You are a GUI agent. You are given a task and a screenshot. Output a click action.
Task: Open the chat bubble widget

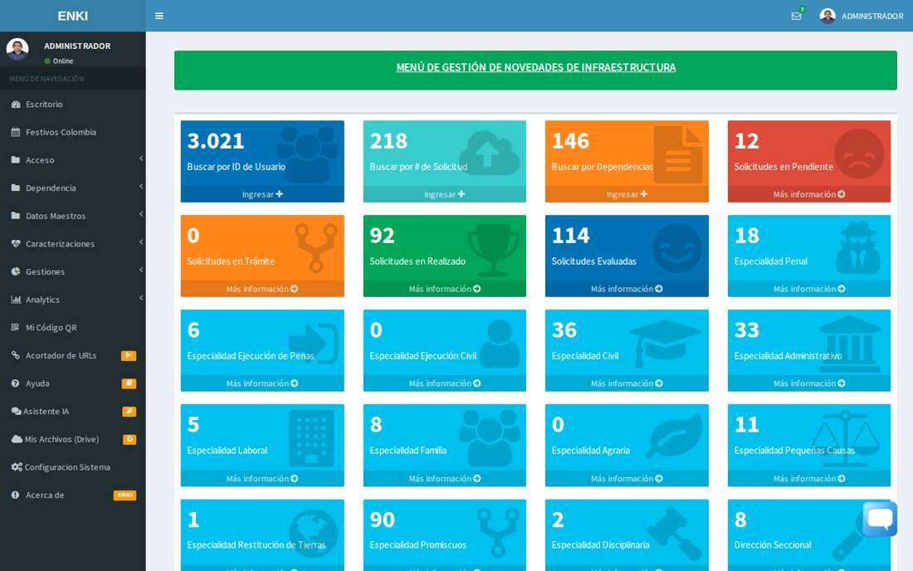[880, 519]
